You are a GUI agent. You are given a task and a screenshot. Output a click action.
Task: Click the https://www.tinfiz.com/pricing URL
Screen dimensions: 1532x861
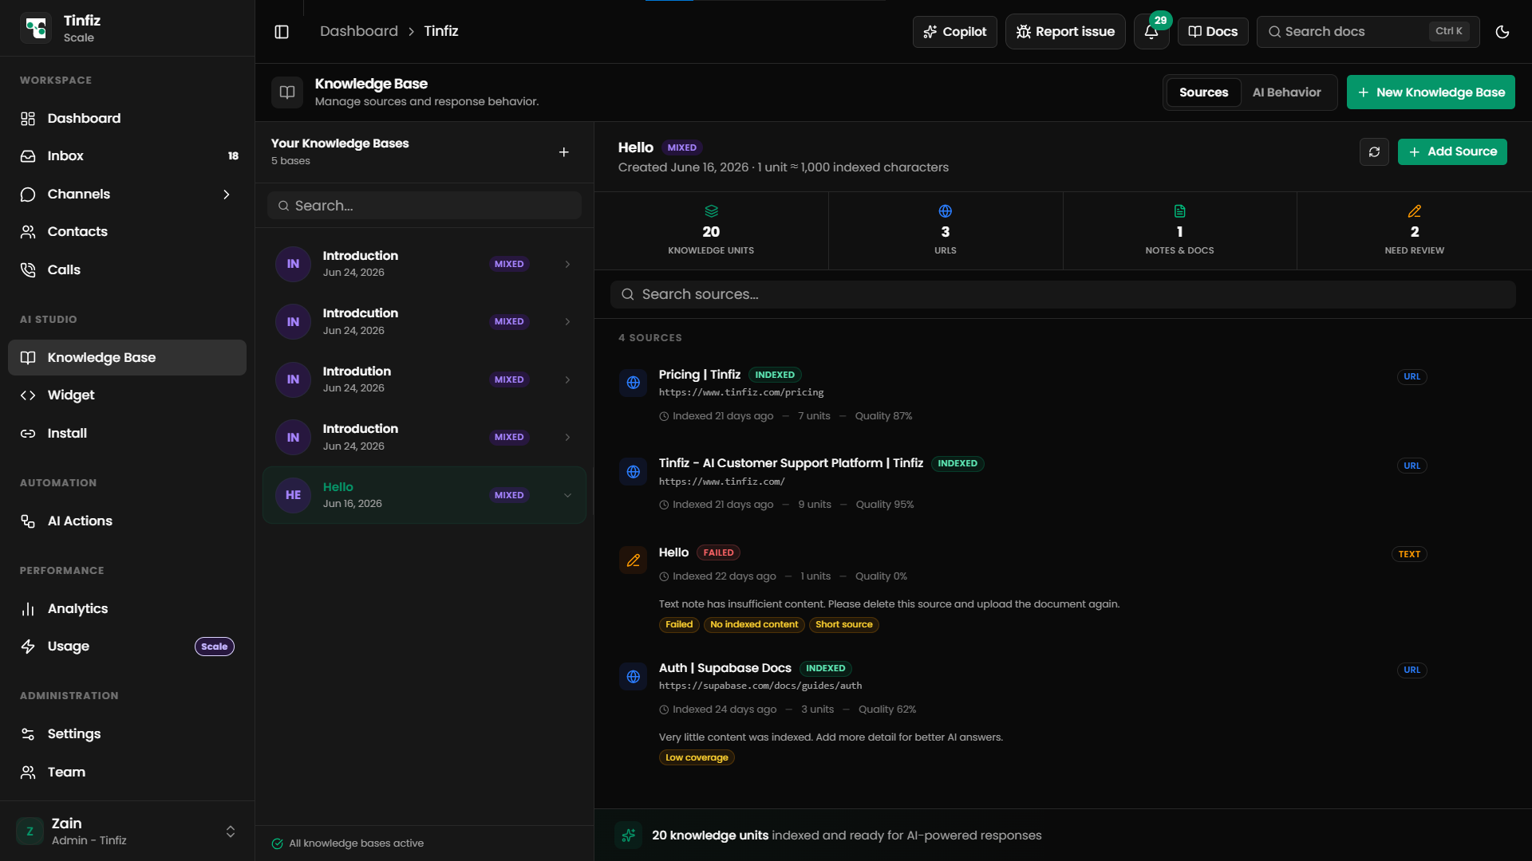(741, 392)
